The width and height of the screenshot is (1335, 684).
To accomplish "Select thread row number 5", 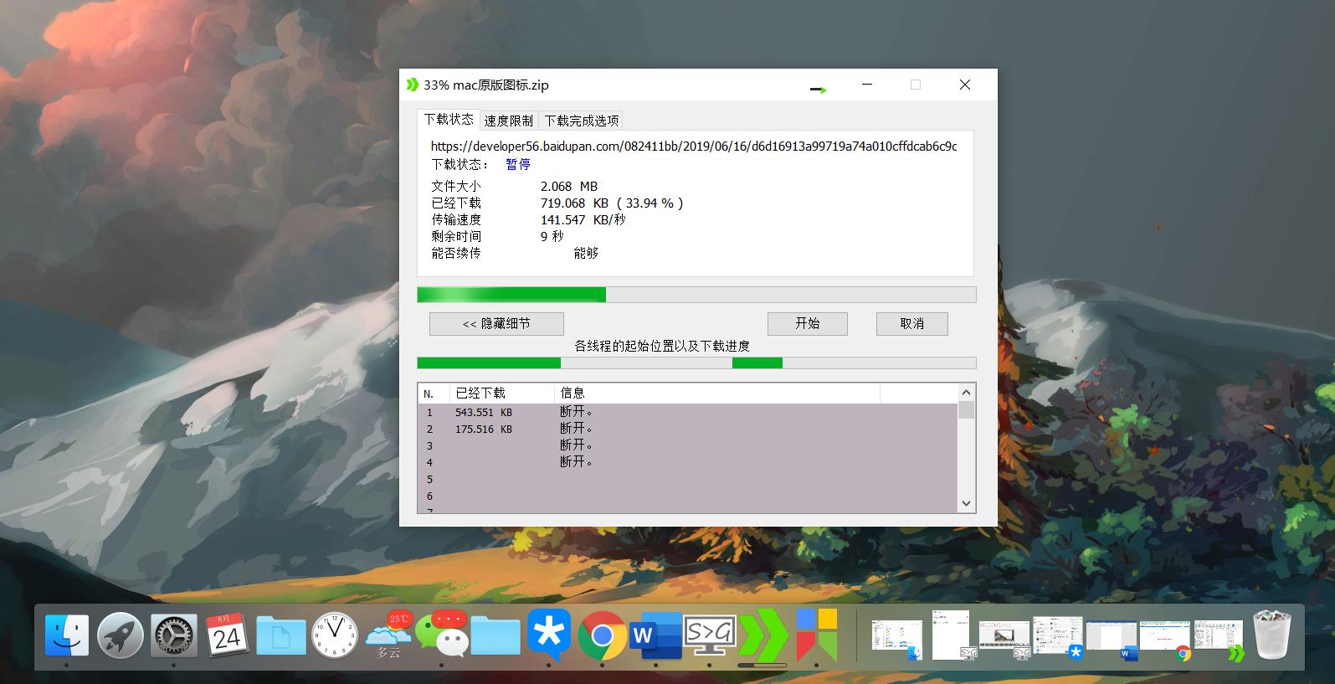I will tap(688, 479).
